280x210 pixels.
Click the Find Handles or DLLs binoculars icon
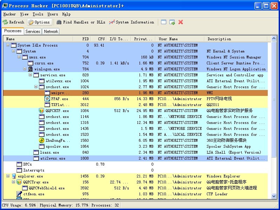coord(59,22)
